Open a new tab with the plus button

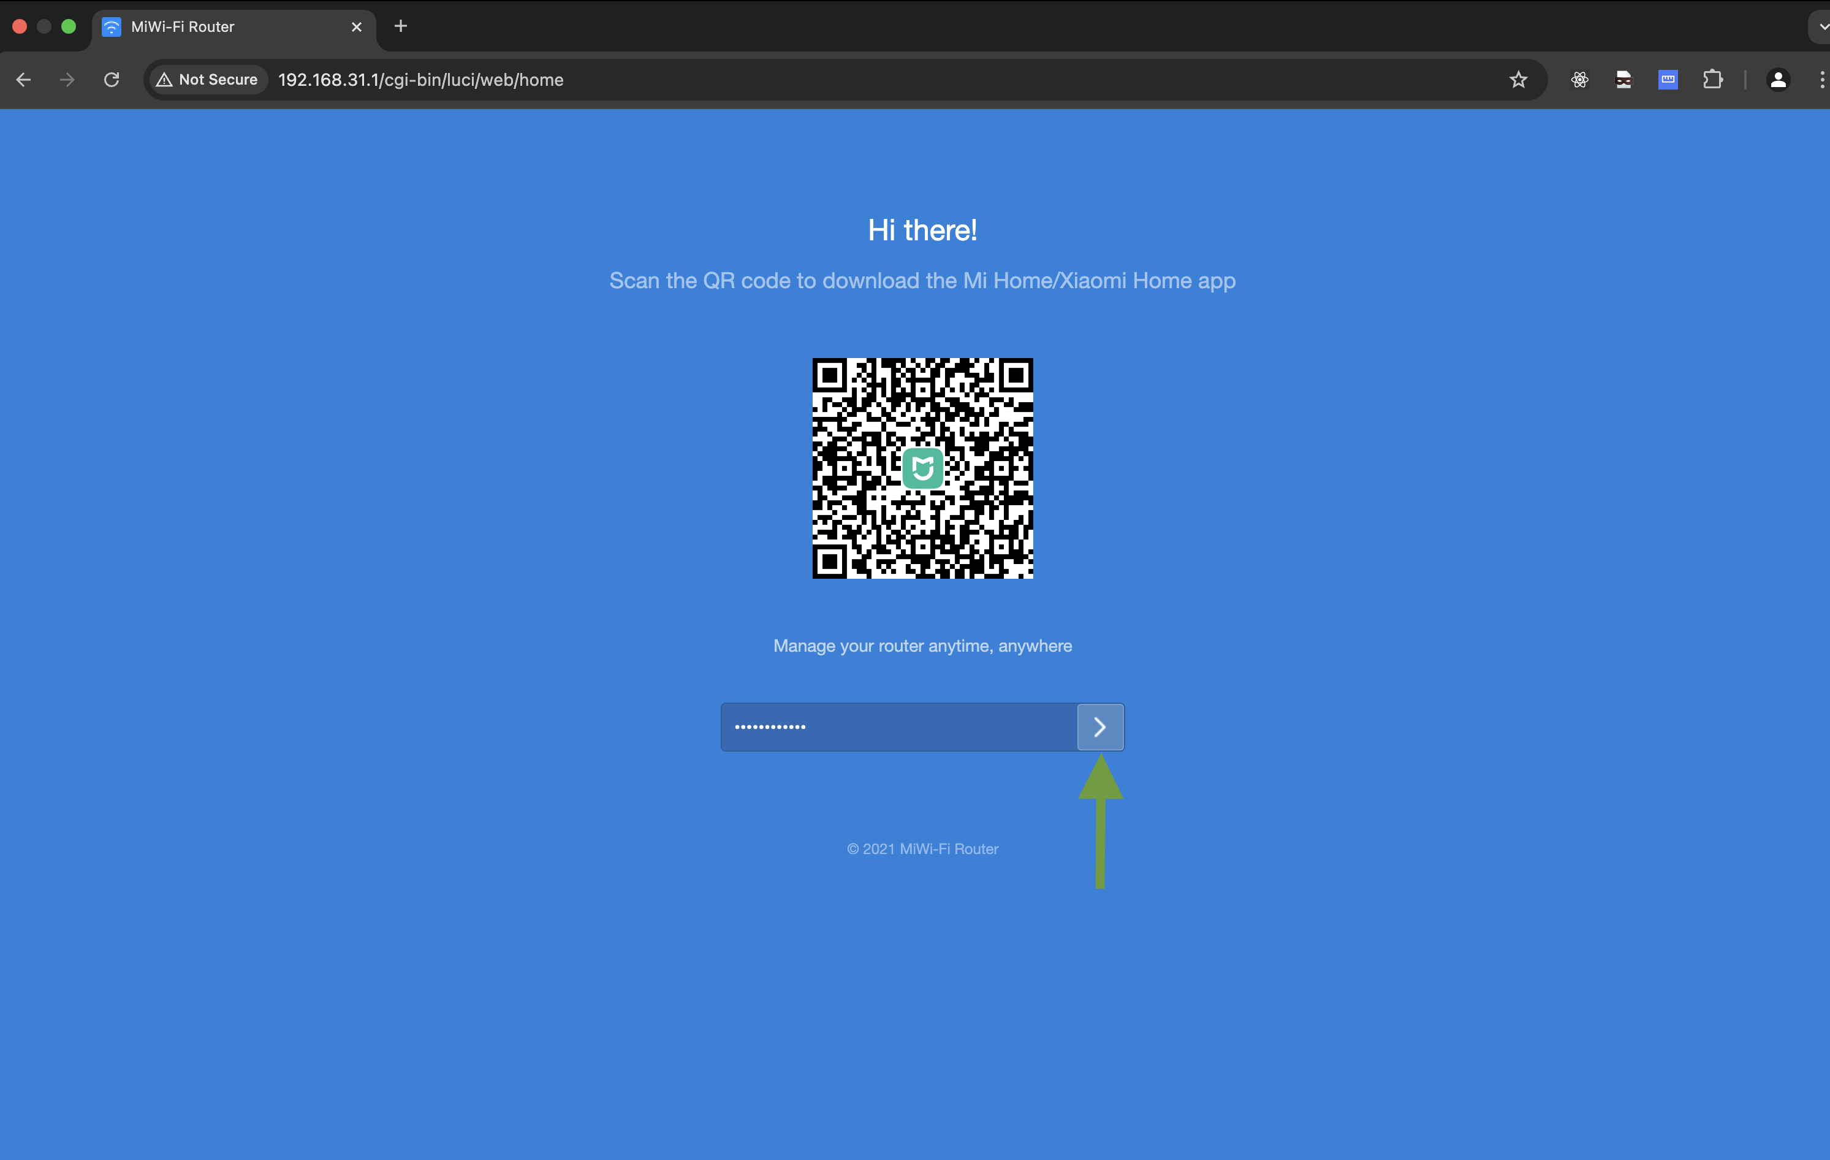point(400,26)
